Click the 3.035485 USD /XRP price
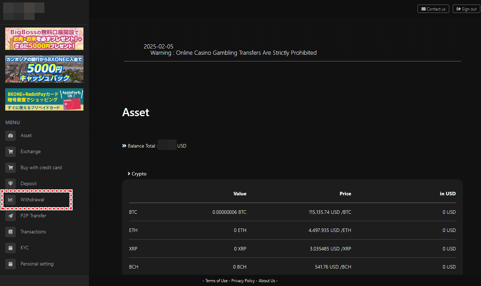The width and height of the screenshot is (481, 286). (330, 249)
